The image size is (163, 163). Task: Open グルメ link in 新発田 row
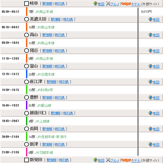(115, 161)
